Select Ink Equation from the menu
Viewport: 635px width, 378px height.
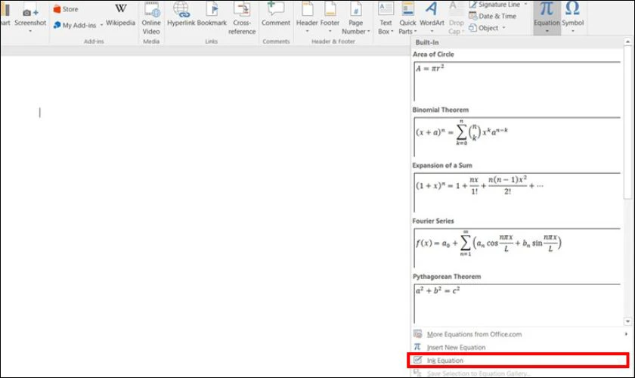click(x=445, y=361)
